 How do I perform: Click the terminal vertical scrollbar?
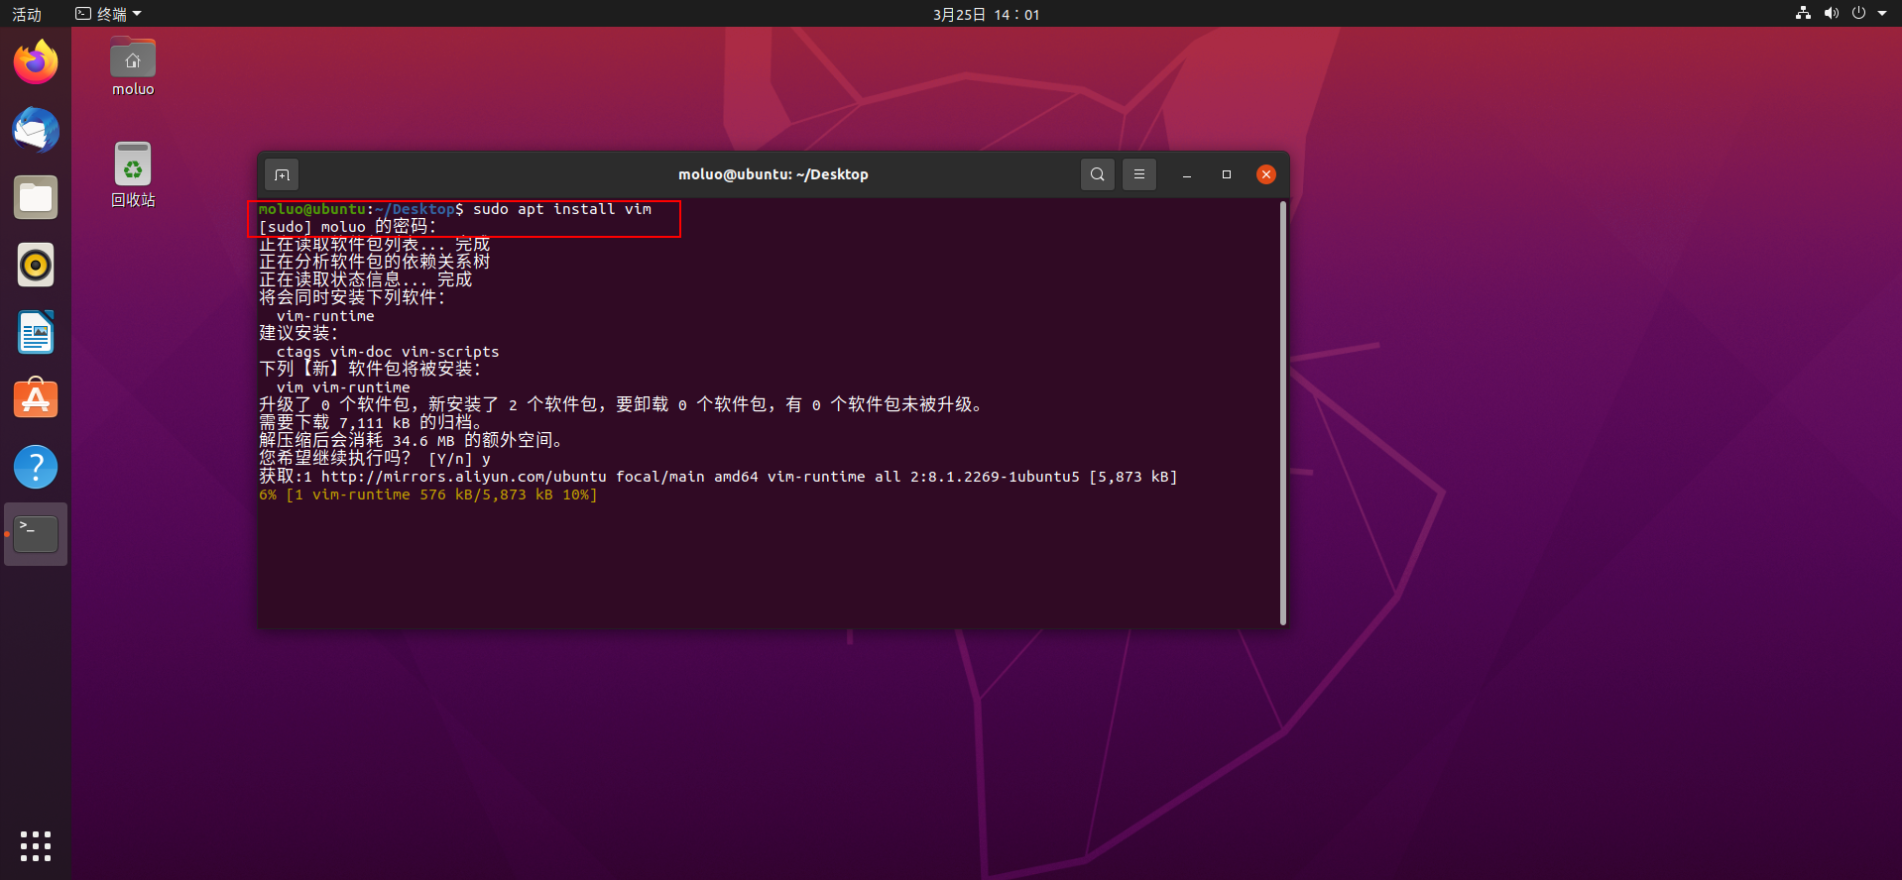coord(1283,412)
